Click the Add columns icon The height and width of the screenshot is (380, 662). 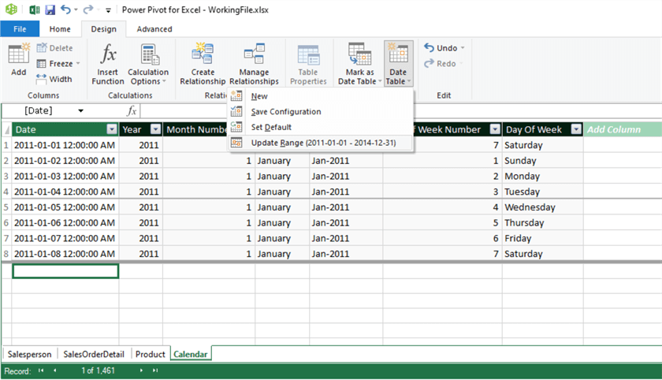point(18,60)
